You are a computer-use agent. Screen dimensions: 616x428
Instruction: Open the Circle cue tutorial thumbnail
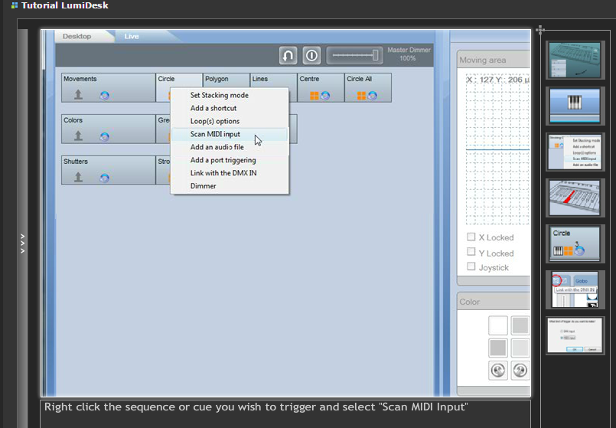point(575,243)
